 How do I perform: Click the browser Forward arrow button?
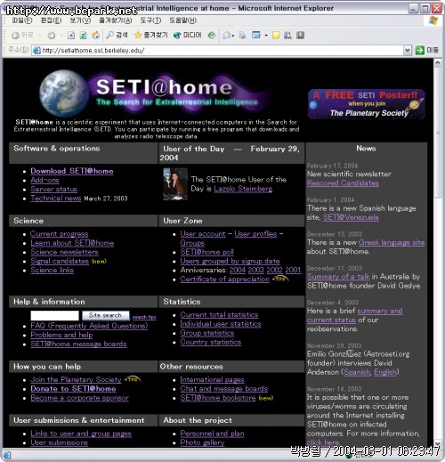52,36
